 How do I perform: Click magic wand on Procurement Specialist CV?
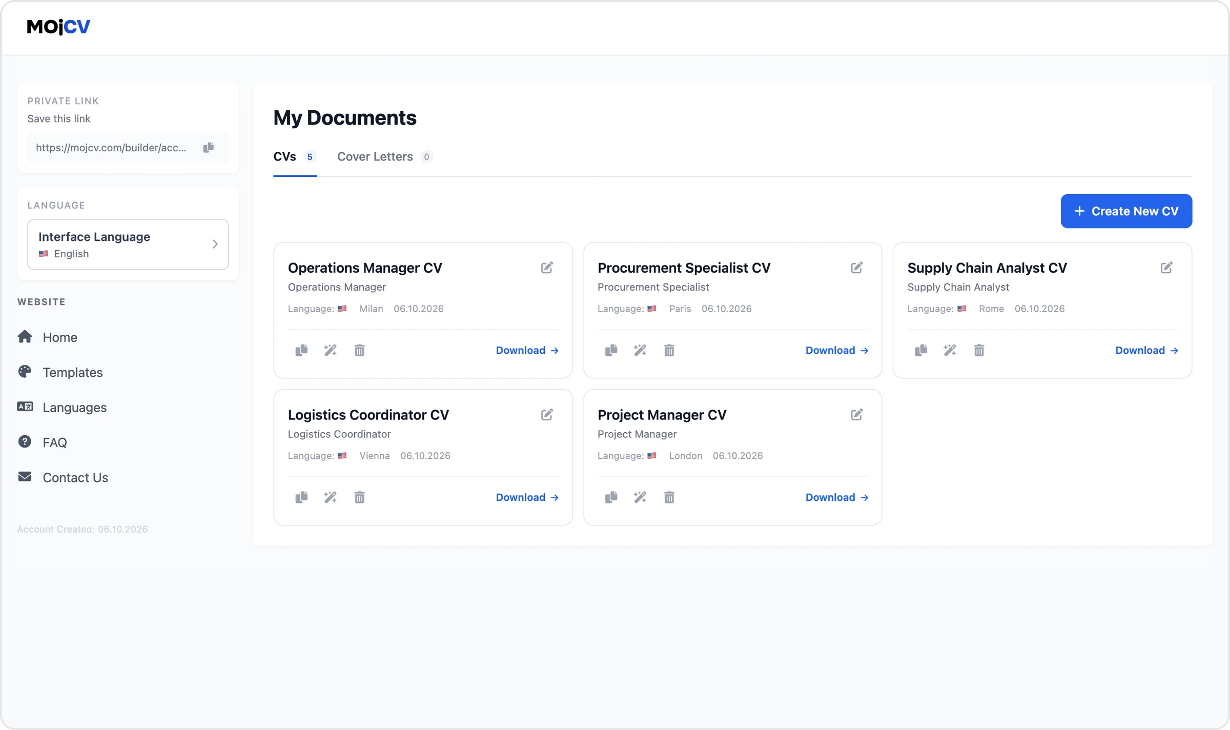[640, 350]
